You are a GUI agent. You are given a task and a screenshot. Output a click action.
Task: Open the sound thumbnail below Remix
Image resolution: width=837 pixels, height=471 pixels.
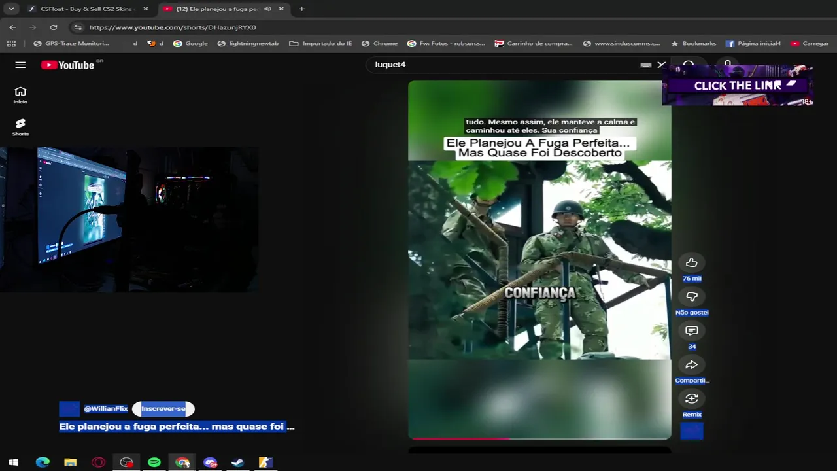691,431
